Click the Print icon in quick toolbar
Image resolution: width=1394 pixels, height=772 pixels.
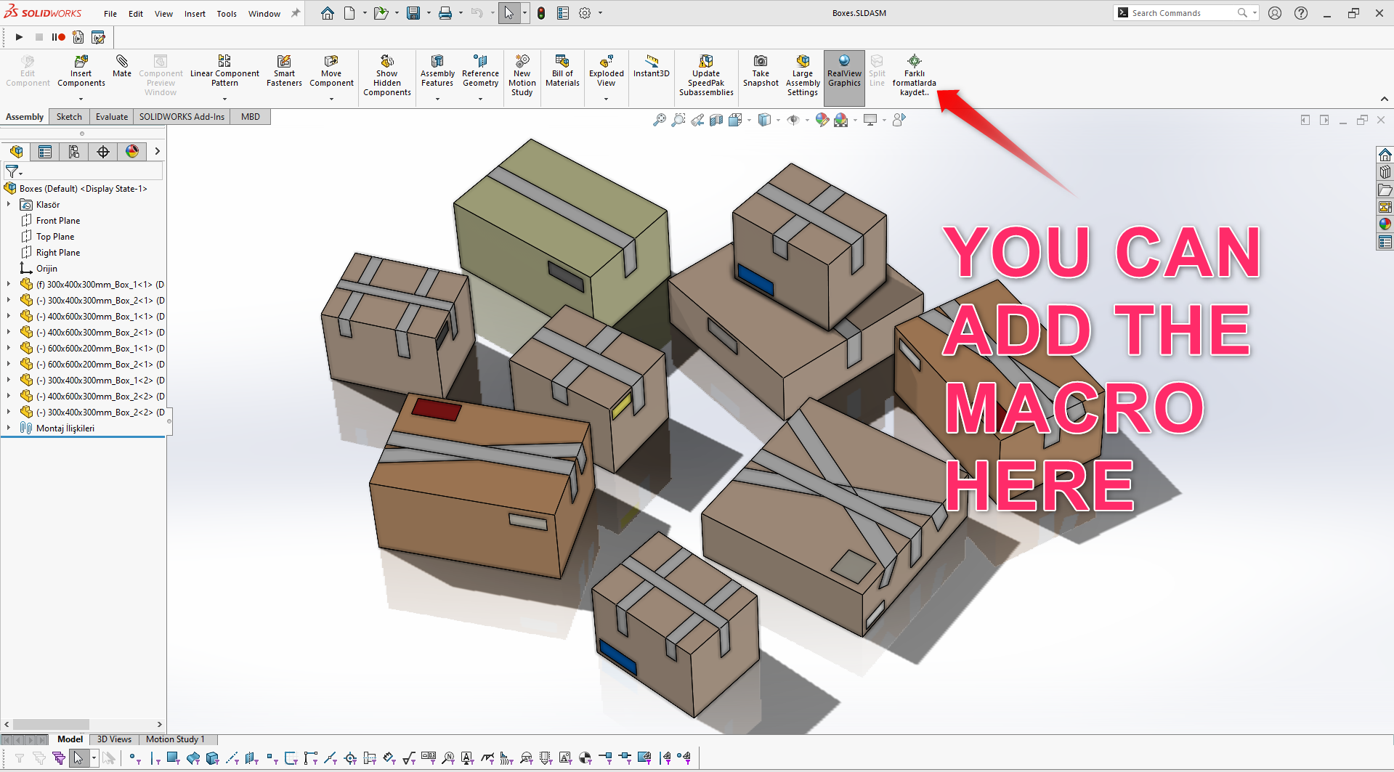445,13
